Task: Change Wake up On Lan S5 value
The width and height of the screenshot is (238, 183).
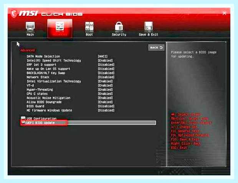Action: coord(106,69)
